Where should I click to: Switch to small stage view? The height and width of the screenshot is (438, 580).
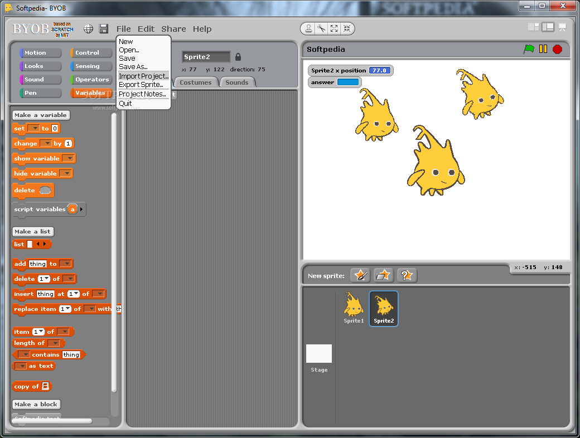coord(533,27)
